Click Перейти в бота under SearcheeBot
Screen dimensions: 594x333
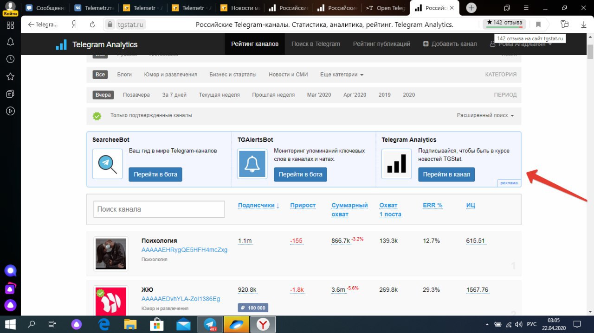[155, 175]
